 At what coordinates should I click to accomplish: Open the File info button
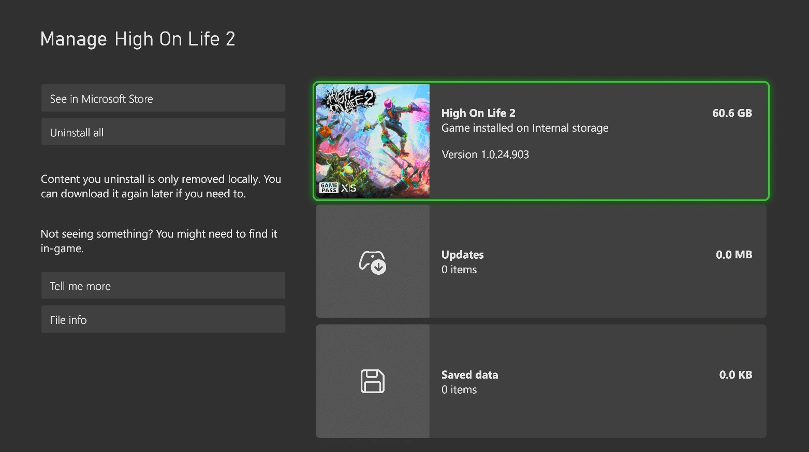(x=163, y=319)
